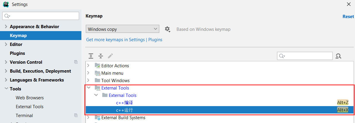The height and width of the screenshot is (123, 355).
Task: Click Get more keymaps in Settings link
Action: [x=115, y=39]
